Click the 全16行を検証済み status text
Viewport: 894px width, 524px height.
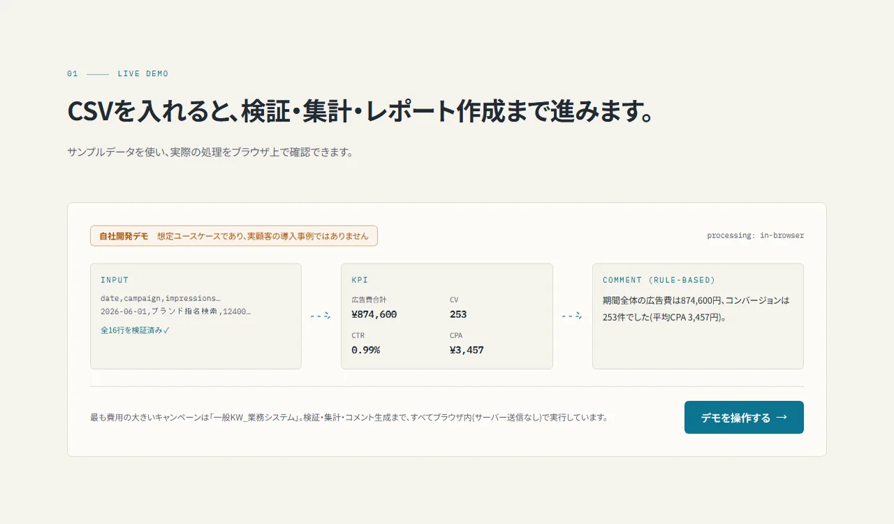(135, 330)
